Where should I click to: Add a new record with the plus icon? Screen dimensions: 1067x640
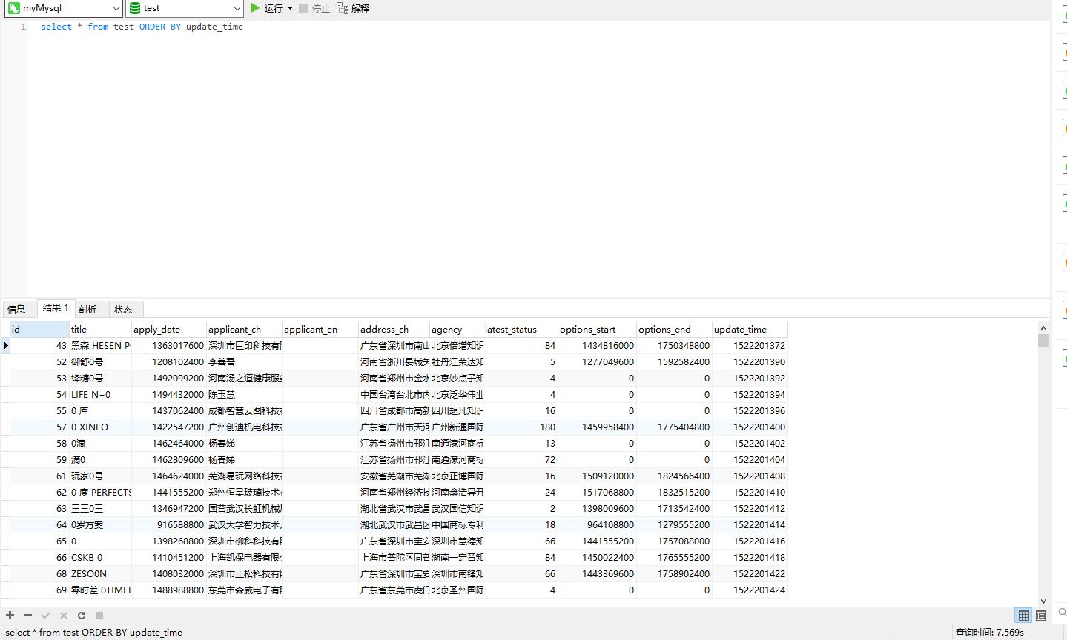click(x=10, y=616)
